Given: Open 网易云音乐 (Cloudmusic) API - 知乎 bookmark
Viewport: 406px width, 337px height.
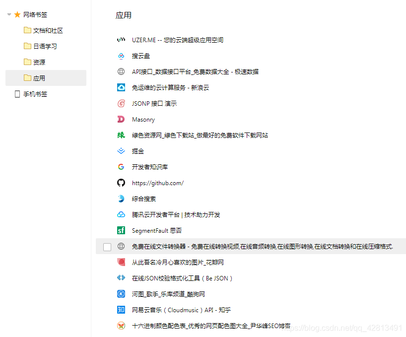Looking at the screenshot, I should coord(181,310).
